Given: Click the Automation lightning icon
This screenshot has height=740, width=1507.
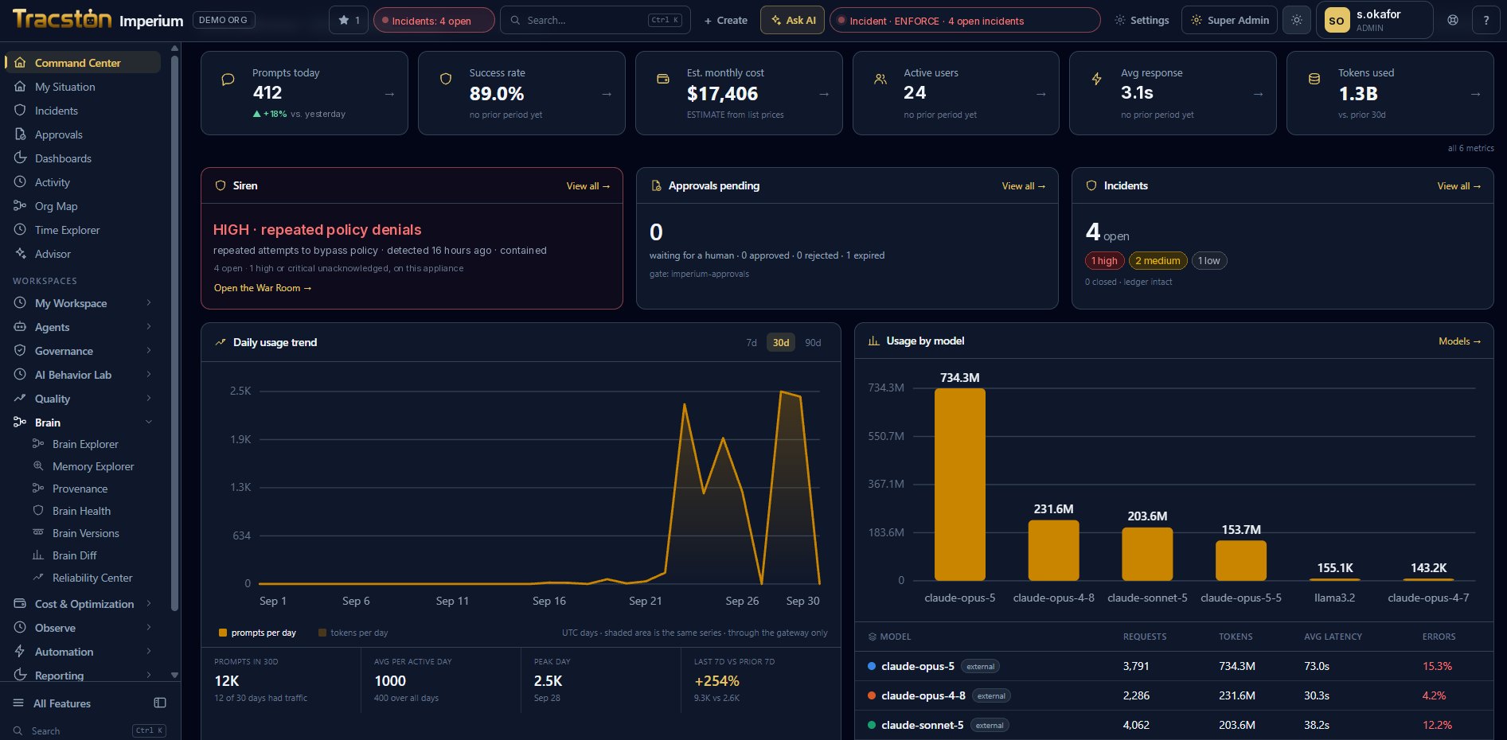Looking at the screenshot, I should [x=20, y=652].
